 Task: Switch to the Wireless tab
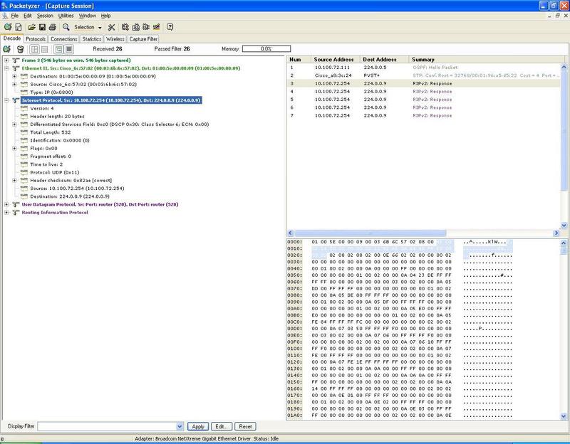(115, 39)
